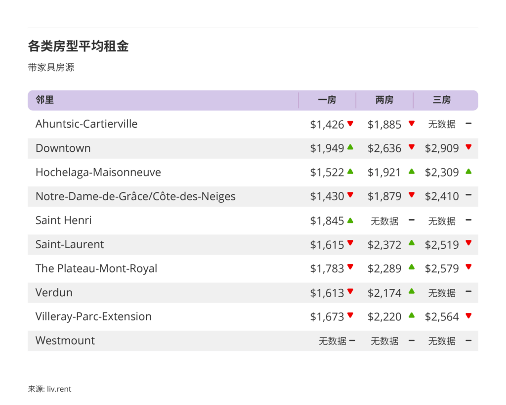Open the liv.rent source link
506x405 pixels.
click(x=49, y=389)
